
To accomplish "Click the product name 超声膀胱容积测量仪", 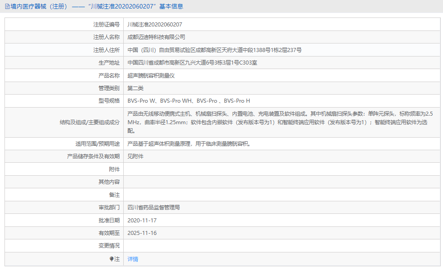I will coord(155,75).
